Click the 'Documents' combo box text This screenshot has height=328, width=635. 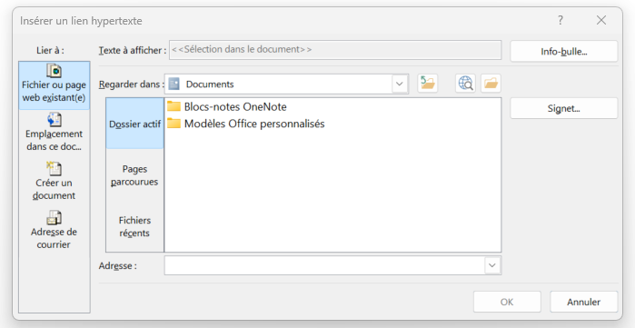[210, 84]
